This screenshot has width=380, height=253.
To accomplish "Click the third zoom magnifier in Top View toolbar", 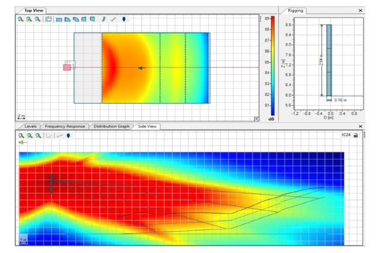I will click(37, 19).
